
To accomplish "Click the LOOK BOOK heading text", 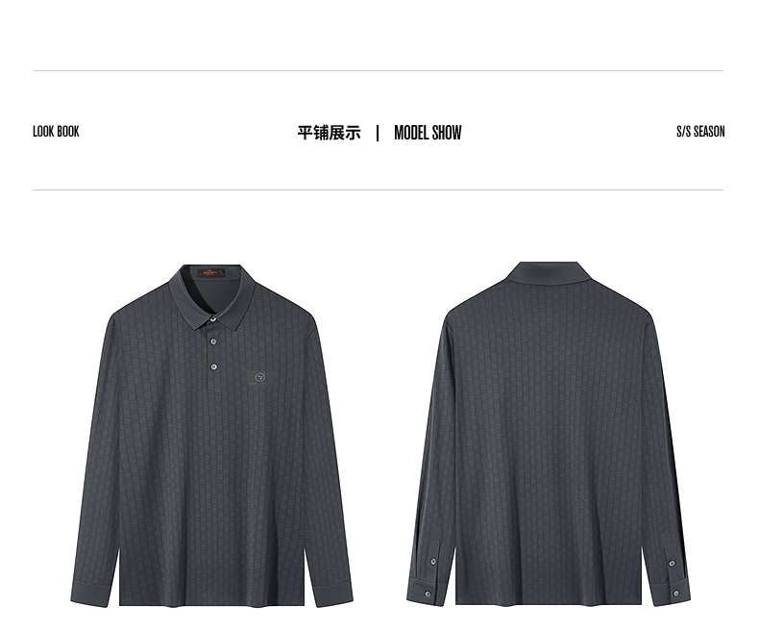I will (x=56, y=132).
